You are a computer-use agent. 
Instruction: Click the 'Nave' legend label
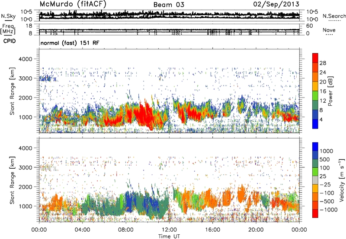(329, 30)
